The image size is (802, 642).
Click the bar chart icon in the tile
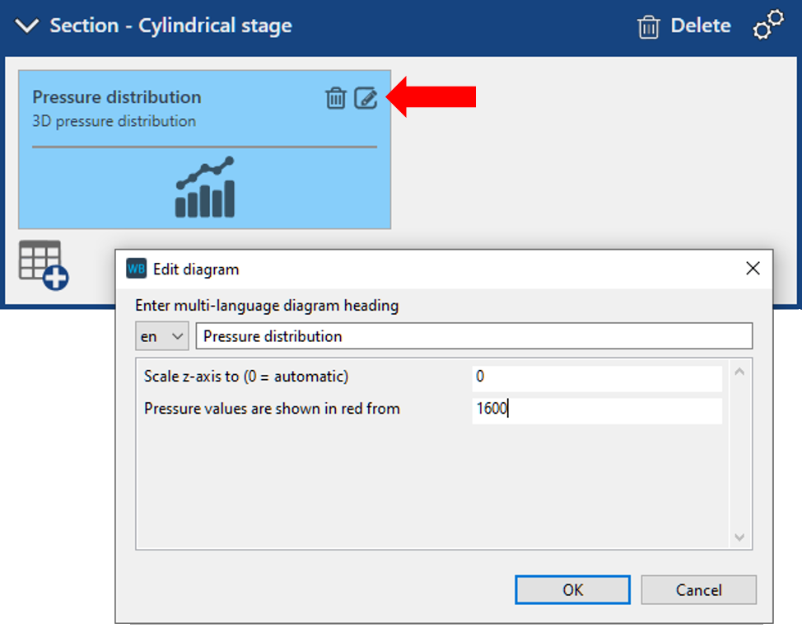[205, 188]
